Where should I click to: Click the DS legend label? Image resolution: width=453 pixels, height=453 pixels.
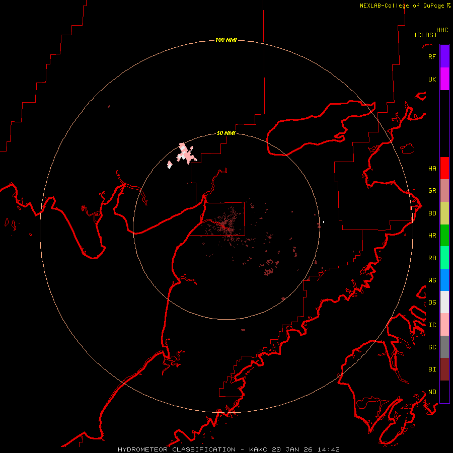[432, 302]
